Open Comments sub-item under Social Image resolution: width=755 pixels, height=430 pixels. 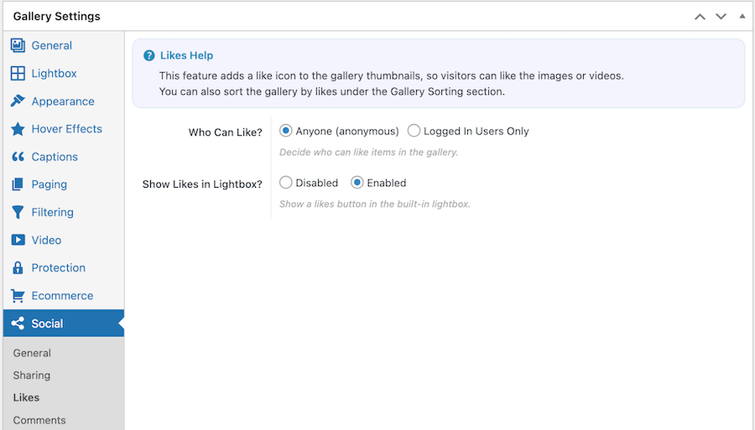39,421
